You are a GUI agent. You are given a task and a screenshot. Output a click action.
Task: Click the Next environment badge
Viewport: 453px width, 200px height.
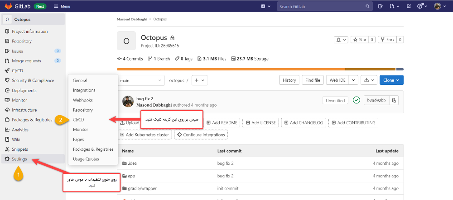[40, 6]
